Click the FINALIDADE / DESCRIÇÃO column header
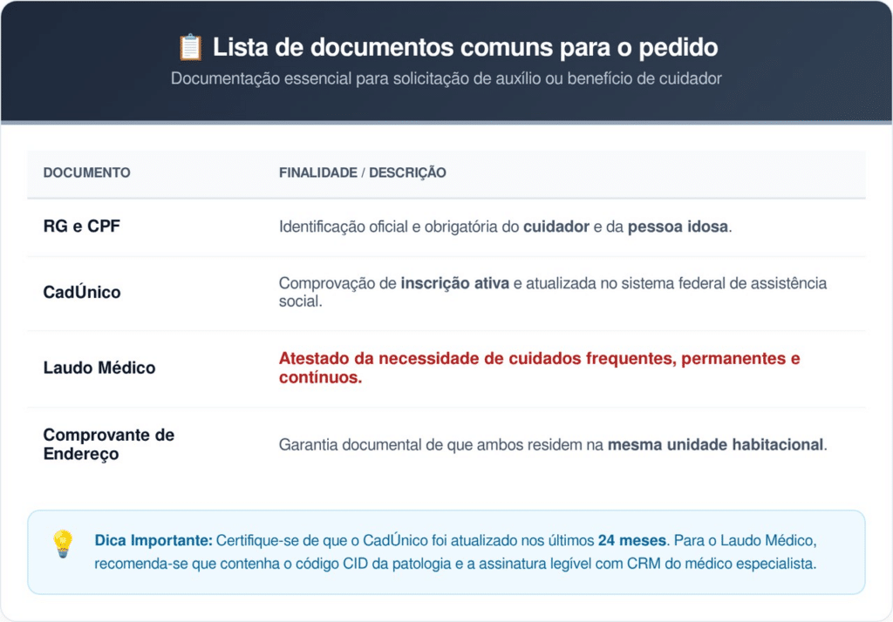This screenshot has width=893, height=622. tap(362, 172)
